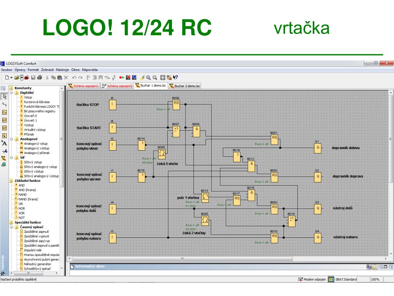
Task: Click the Delete X icon
Action: tap(66, 77)
